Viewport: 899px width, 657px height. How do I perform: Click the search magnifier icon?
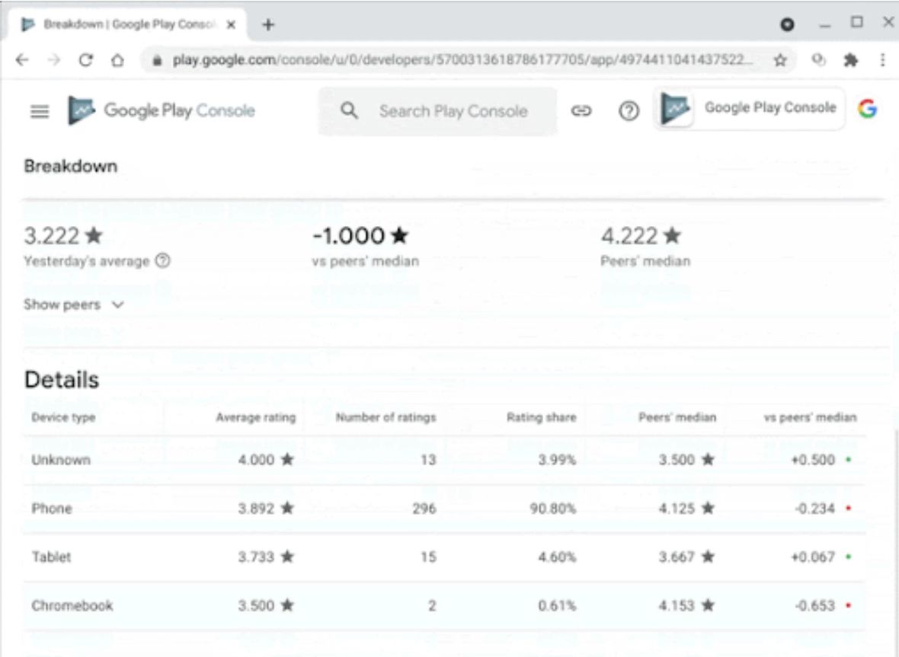[x=349, y=110]
